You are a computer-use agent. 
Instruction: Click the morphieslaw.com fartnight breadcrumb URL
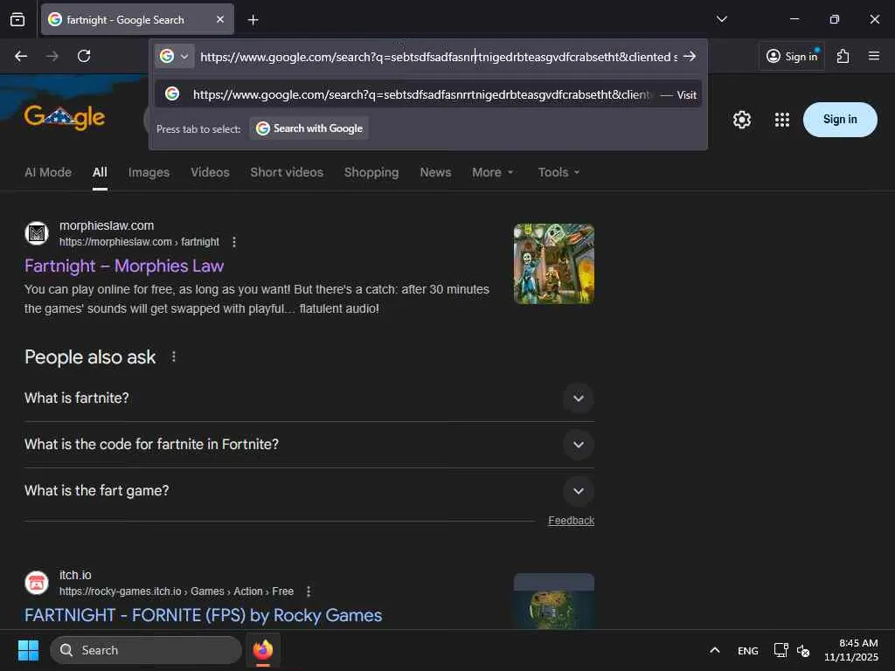click(x=139, y=242)
